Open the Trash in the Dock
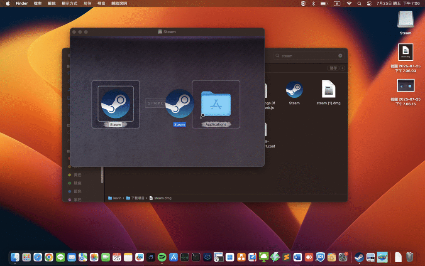The image size is (425, 266). click(x=409, y=257)
